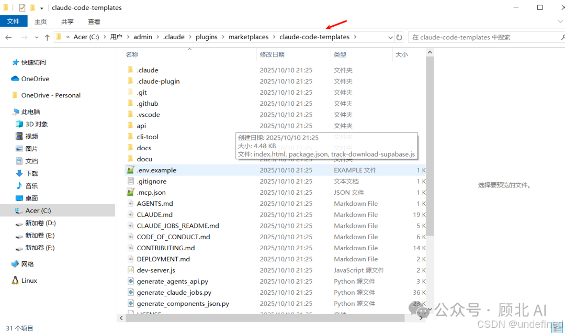The image size is (565, 333).
Task: Open 图片 folder in the sidebar
Action: click(x=27, y=149)
